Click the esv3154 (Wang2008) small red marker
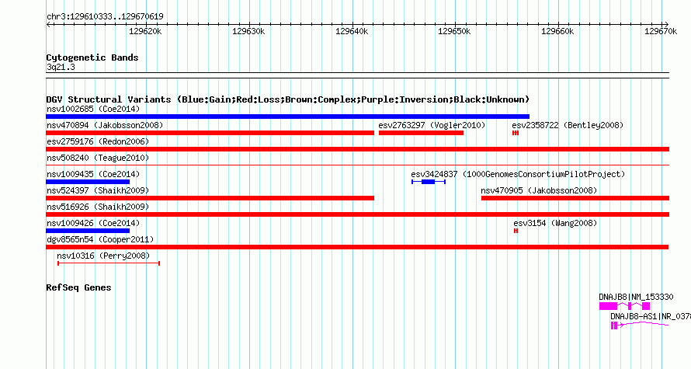This screenshot has width=691, height=369. tap(516, 231)
